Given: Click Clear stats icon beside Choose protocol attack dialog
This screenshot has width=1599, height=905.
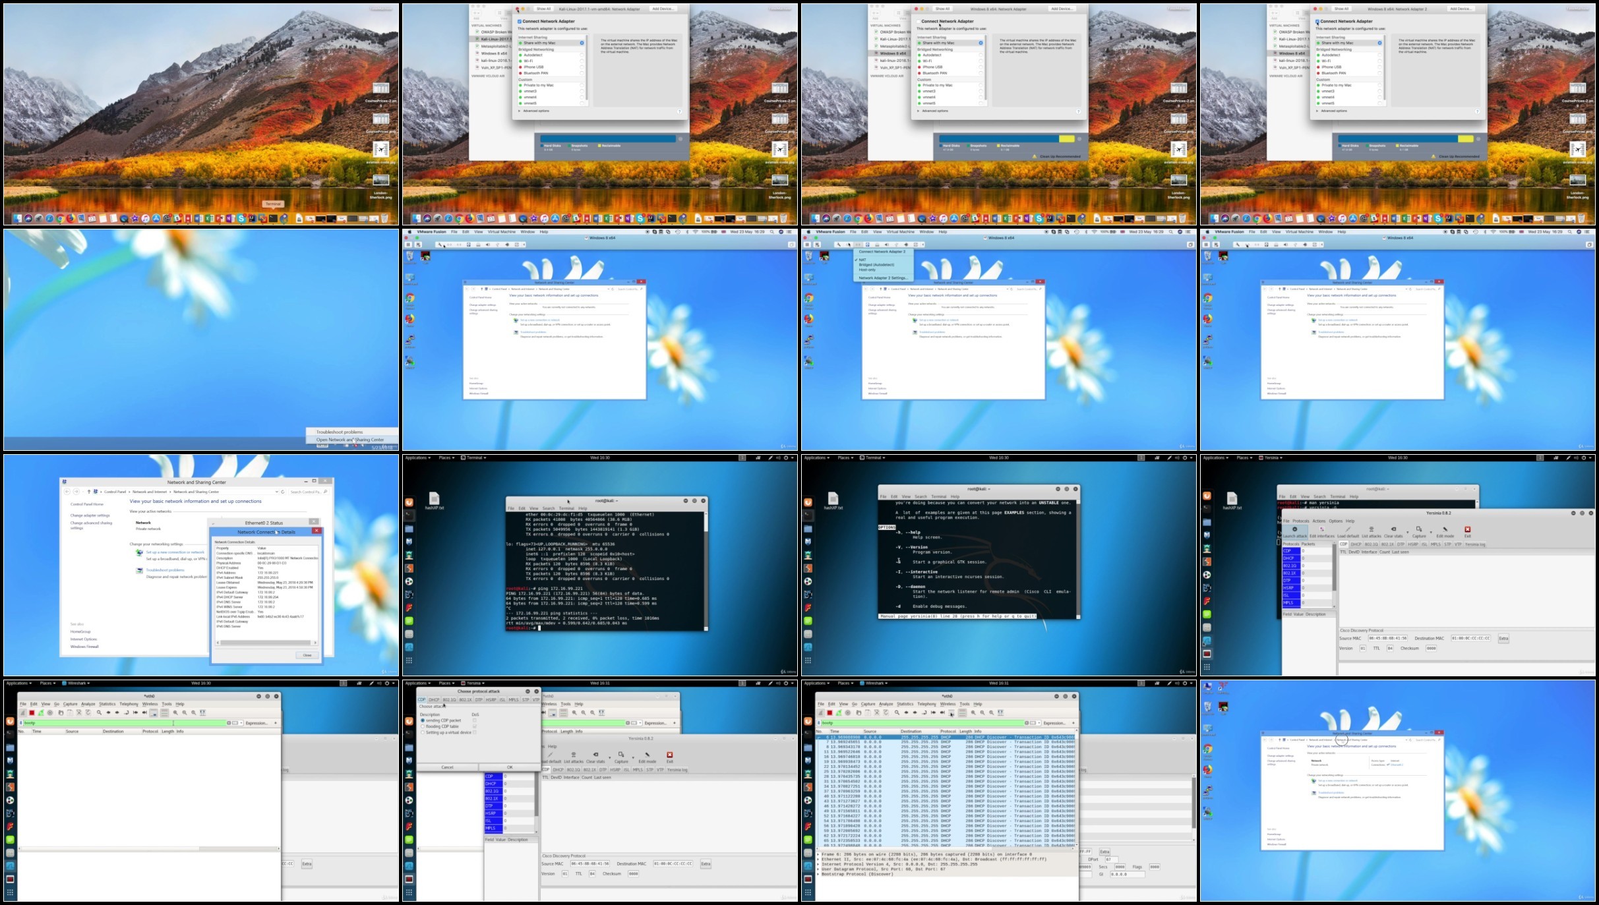Looking at the screenshot, I should (595, 757).
